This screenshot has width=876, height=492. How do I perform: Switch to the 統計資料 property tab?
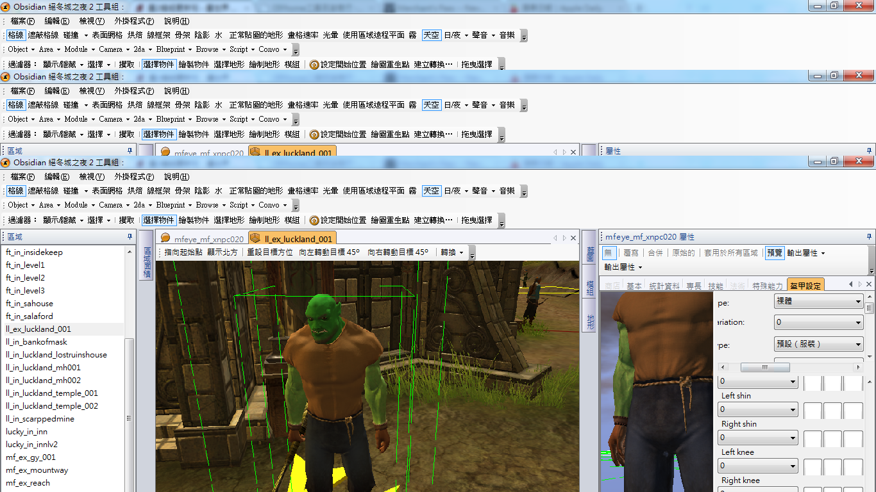pos(664,286)
